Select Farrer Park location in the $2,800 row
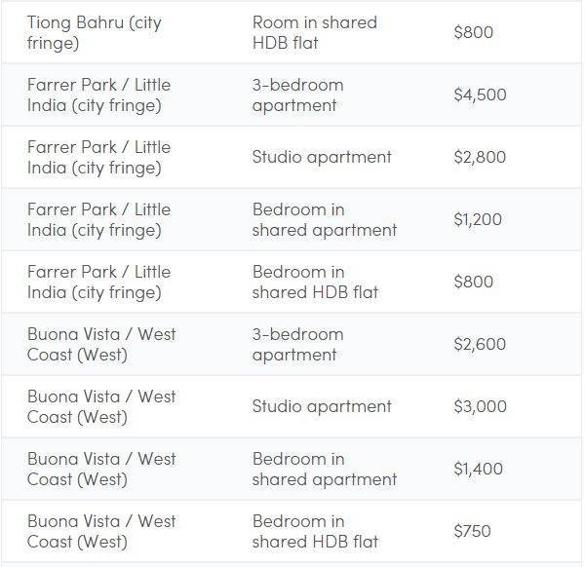The width and height of the screenshot is (585, 567). (98, 157)
